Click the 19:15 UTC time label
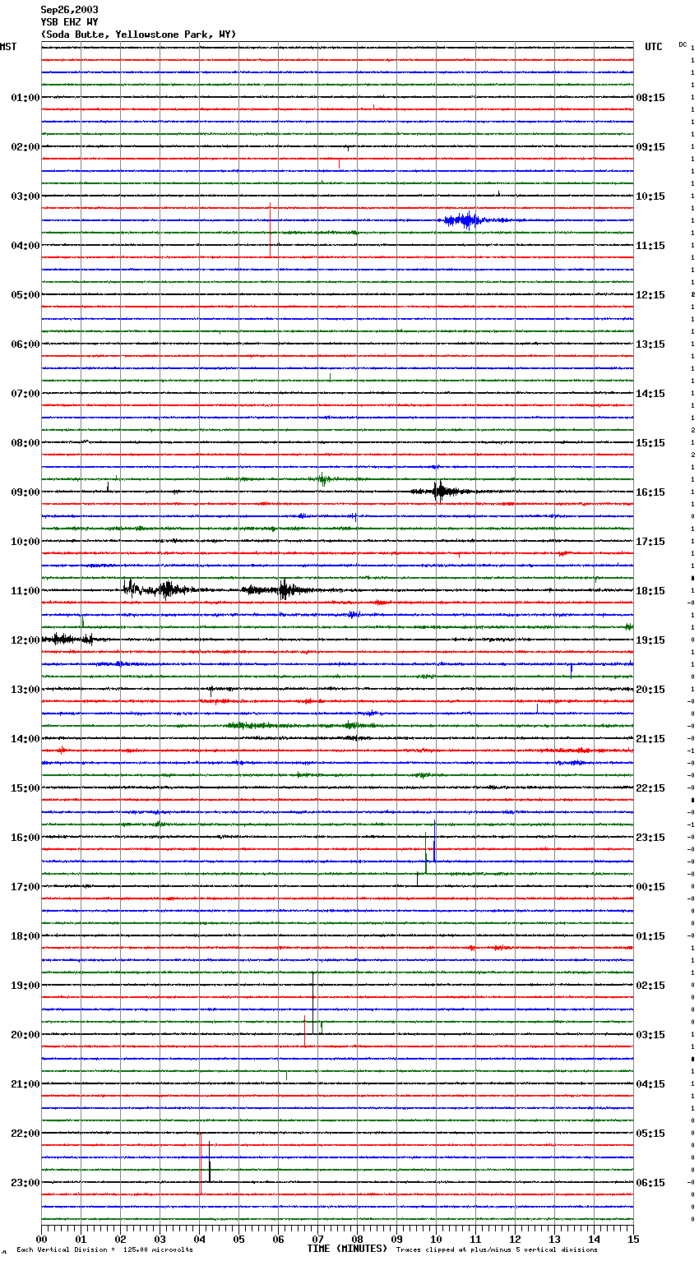The image size is (699, 1261). [650, 640]
